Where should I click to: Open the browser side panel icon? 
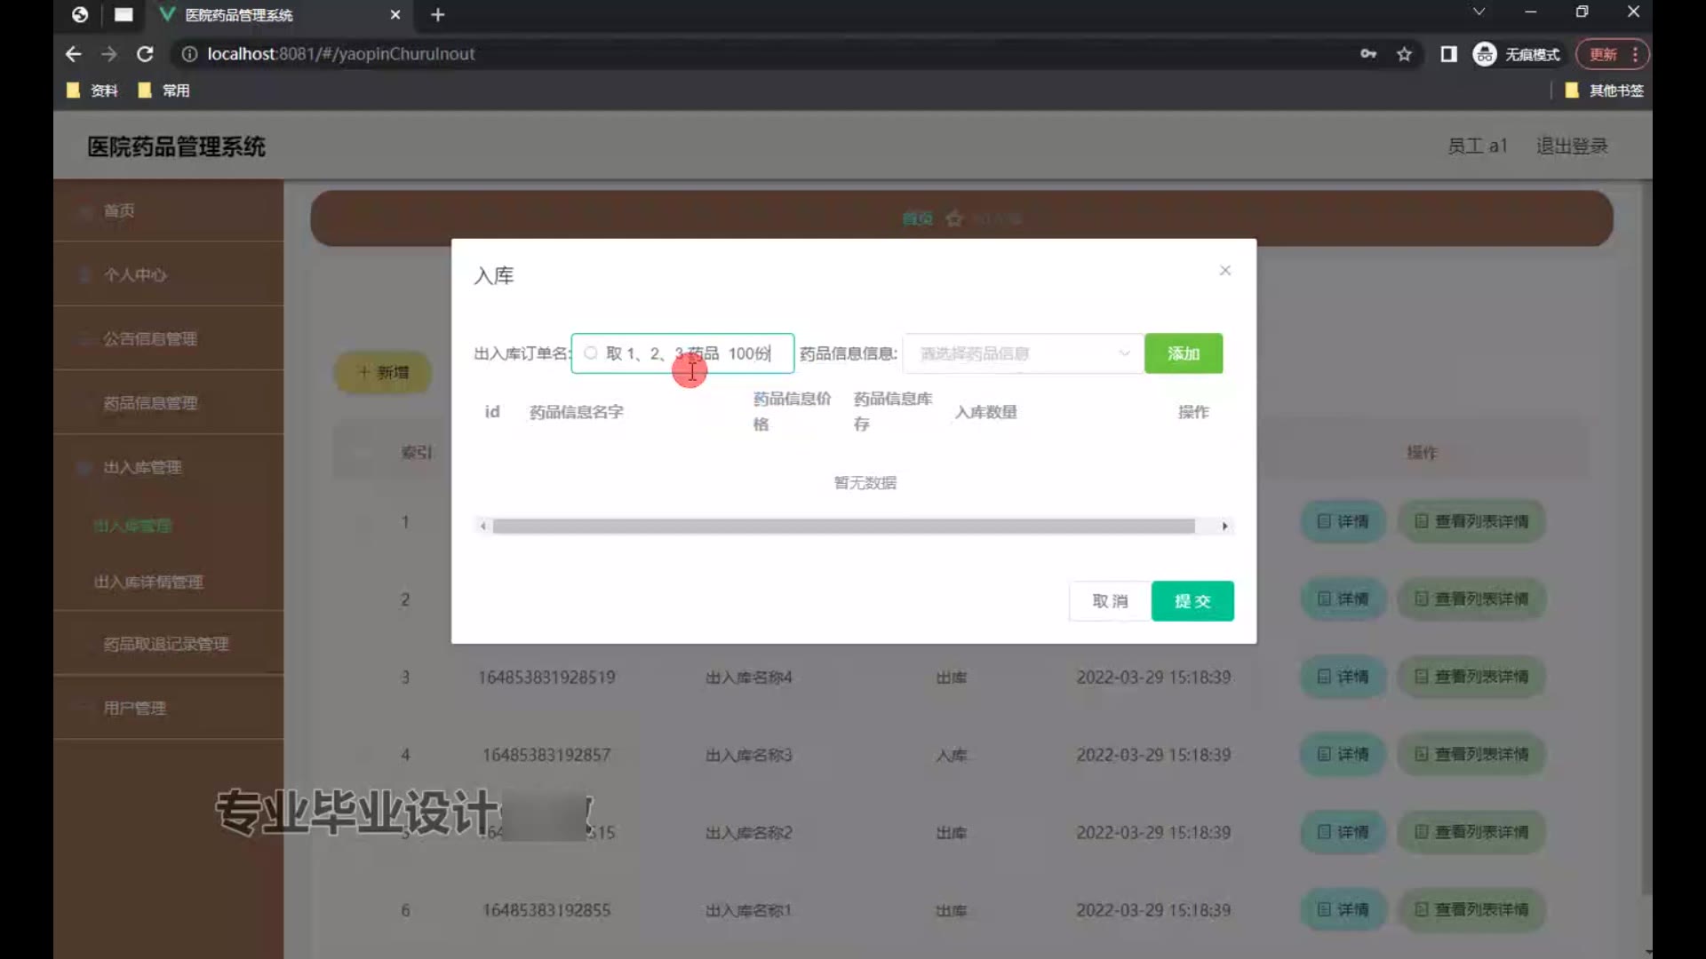coord(1448,54)
